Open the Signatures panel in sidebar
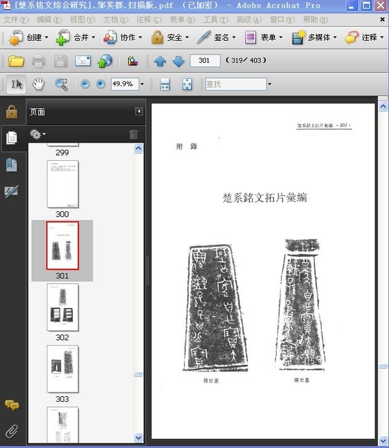Image resolution: width=389 pixels, height=448 pixels. [11, 191]
